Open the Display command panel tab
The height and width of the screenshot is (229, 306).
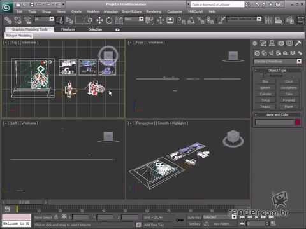pyautogui.click(x=289, y=43)
